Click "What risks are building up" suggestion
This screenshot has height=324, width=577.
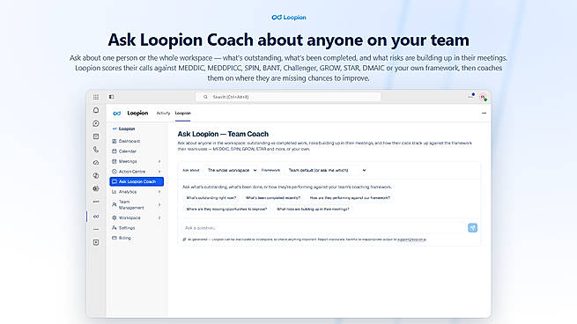coord(313,209)
